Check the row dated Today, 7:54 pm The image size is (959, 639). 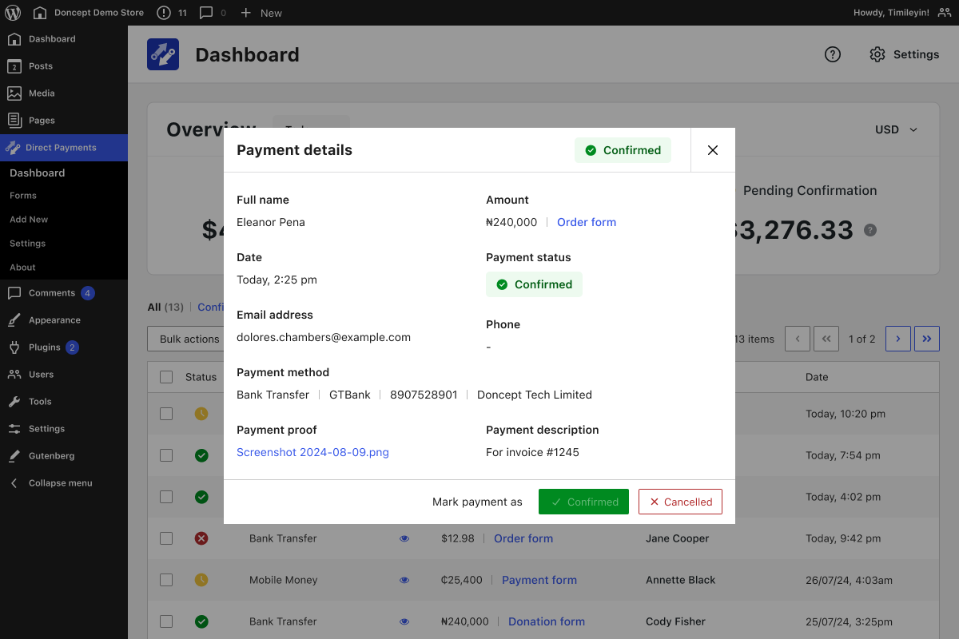166,455
